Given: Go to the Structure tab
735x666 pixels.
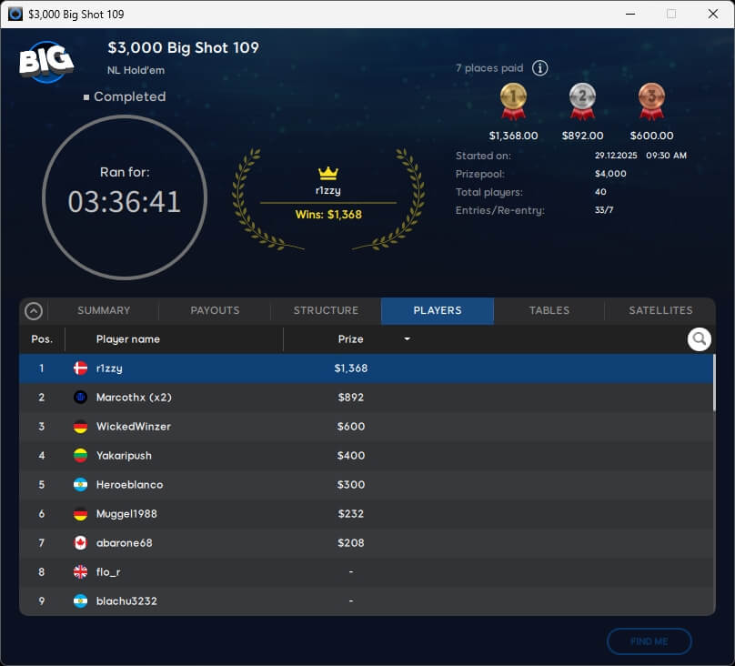Looking at the screenshot, I should [x=326, y=310].
